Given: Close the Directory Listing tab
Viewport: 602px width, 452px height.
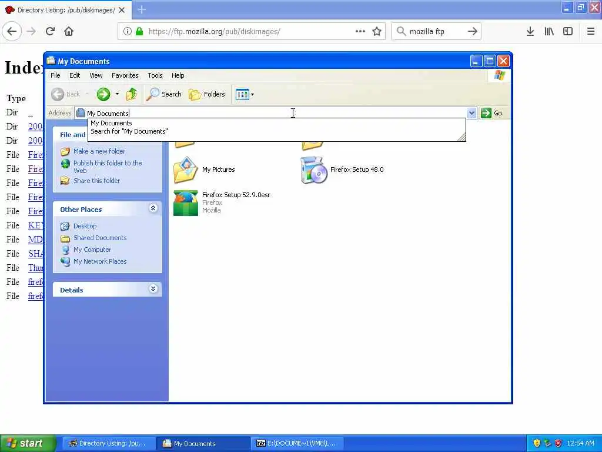Looking at the screenshot, I should [x=122, y=10].
